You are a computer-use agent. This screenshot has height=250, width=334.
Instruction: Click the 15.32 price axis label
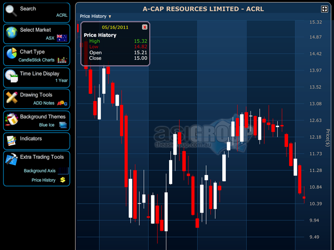[316, 22]
